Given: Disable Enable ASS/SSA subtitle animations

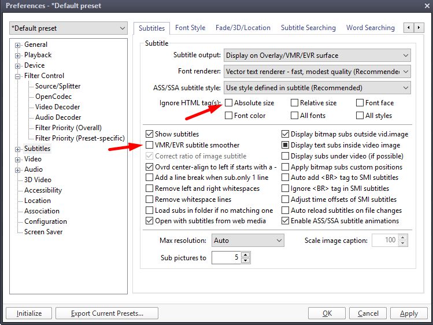Looking at the screenshot, I should 285,221.
